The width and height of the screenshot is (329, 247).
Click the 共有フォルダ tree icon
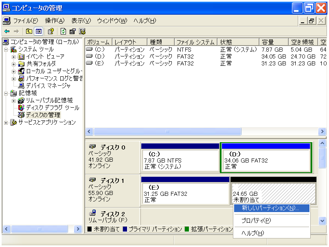point(21,64)
